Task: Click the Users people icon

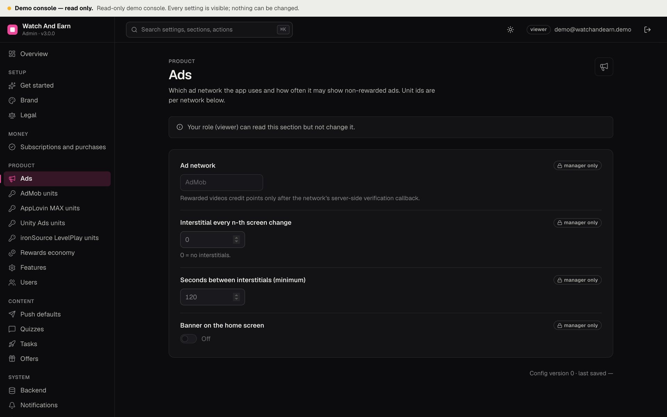Action: pyautogui.click(x=12, y=283)
